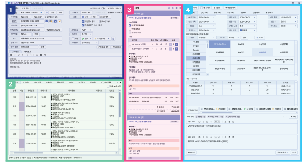Screen dimensions: 304x163
Task: Click the plus button on the E.충아미스 ticket row
Action: coord(176,49)
